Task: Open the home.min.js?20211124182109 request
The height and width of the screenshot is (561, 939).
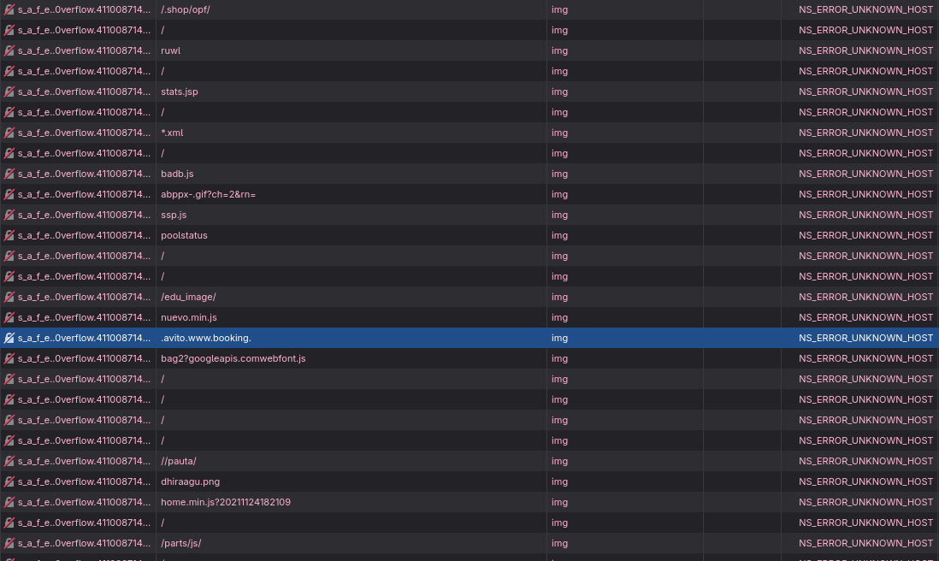Action: click(226, 502)
